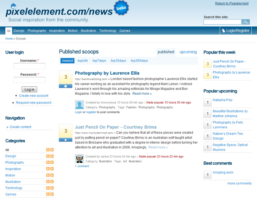Screen dimensions: 257x200
Task: Focus the Username input field
Action: coord(30,66)
